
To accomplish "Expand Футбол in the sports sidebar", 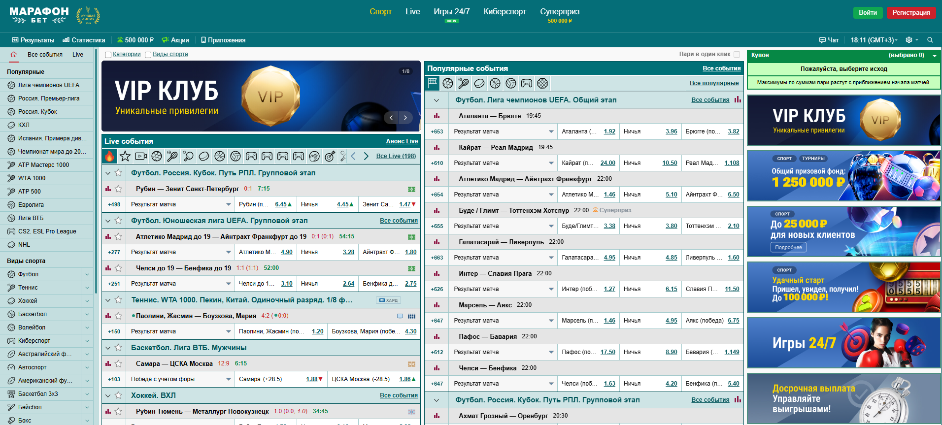I will [87, 274].
